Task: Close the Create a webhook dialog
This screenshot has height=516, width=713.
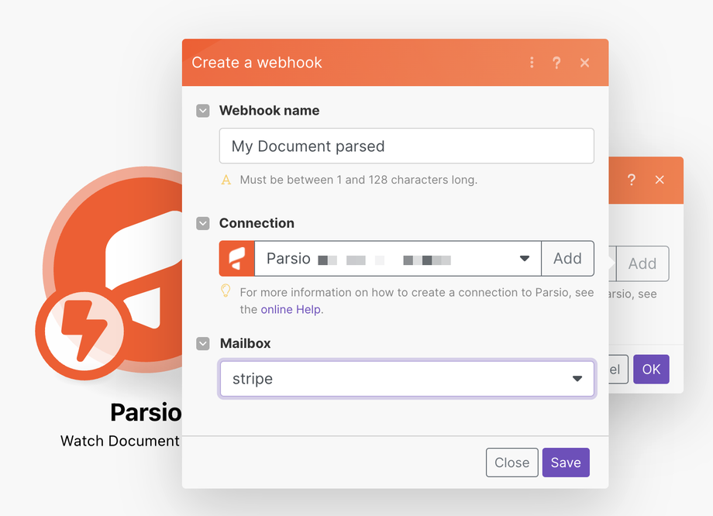Action: coord(585,63)
